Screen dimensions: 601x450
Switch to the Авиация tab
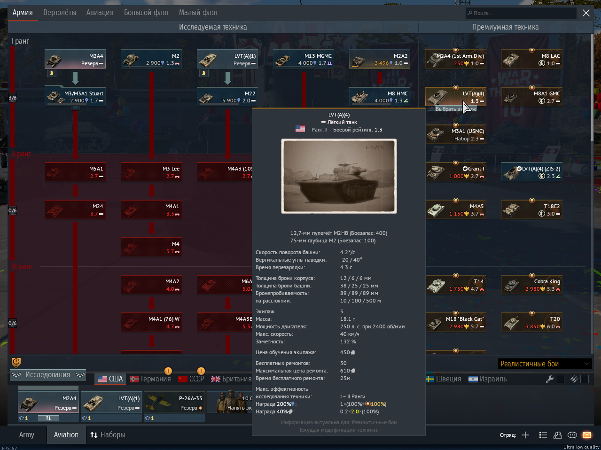pos(100,13)
